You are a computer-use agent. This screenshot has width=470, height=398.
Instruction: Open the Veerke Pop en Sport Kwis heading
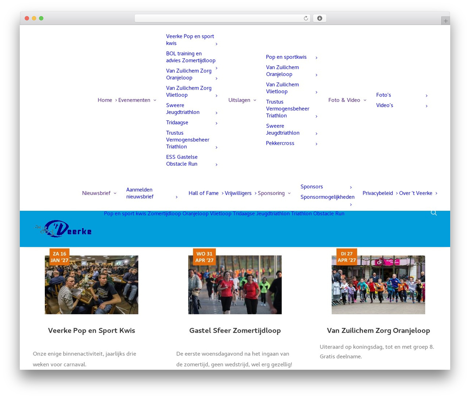click(x=91, y=330)
